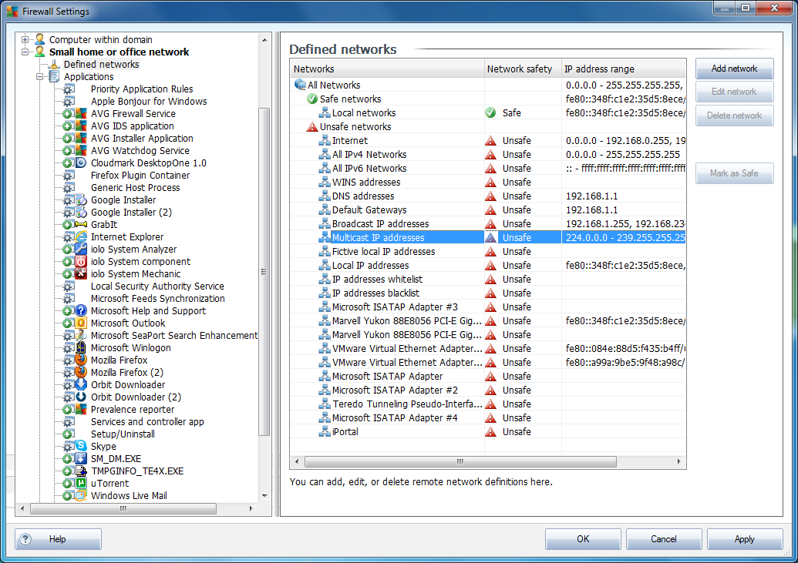Image resolution: width=798 pixels, height=563 pixels.
Task: Select Defined networks in the tree
Action: pos(101,64)
